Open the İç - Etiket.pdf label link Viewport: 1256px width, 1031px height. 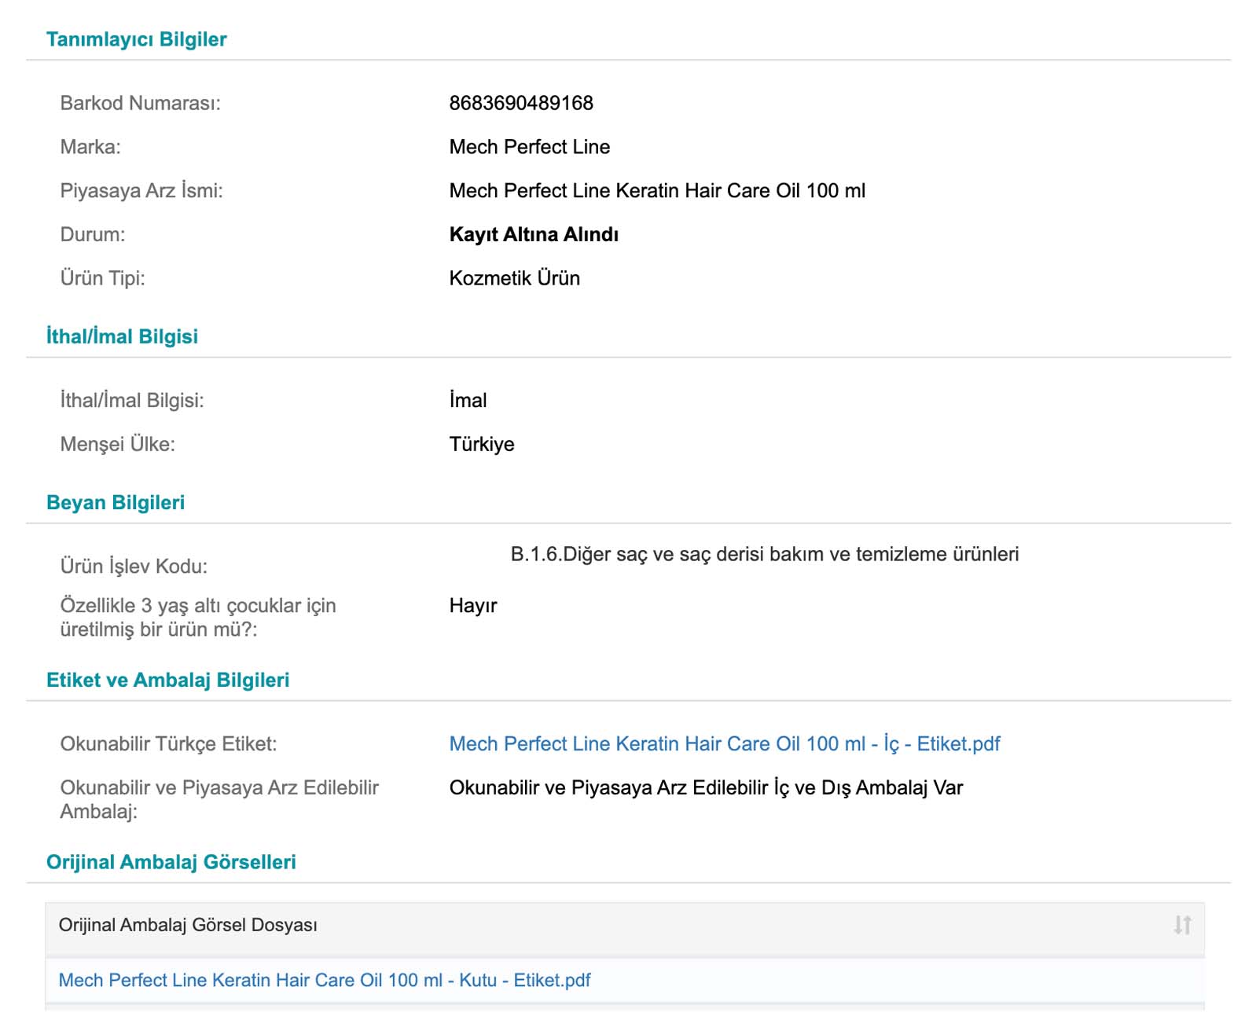tap(724, 743)
